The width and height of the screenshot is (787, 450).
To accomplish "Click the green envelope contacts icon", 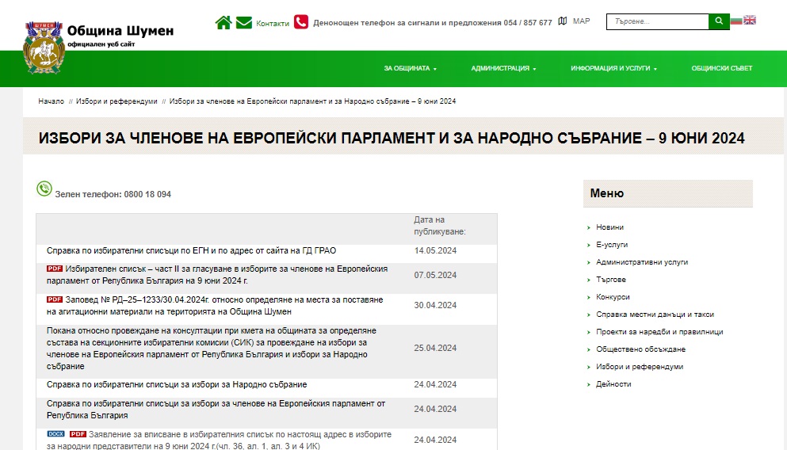I will (244, 22).
